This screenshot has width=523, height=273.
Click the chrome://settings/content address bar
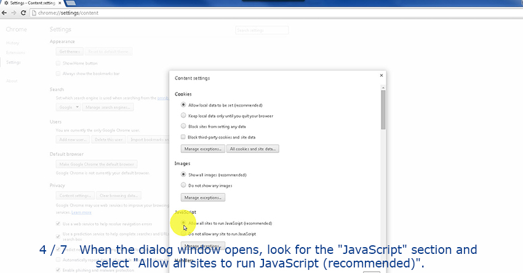tap(123, 13)
